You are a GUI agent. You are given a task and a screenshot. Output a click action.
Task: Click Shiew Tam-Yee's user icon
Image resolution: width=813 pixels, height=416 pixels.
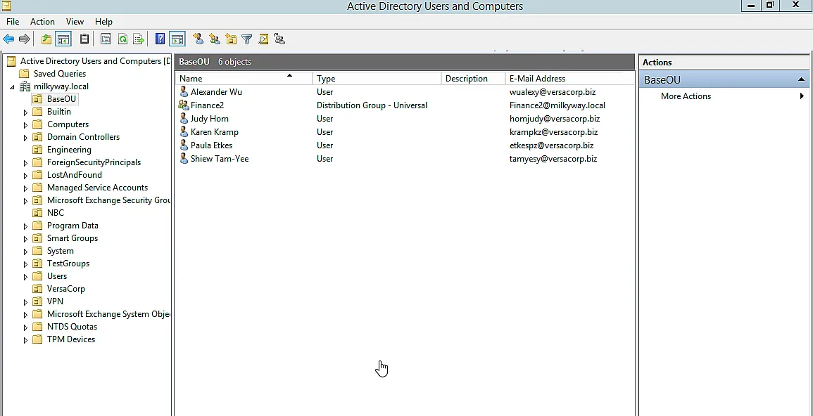[184, 159]
